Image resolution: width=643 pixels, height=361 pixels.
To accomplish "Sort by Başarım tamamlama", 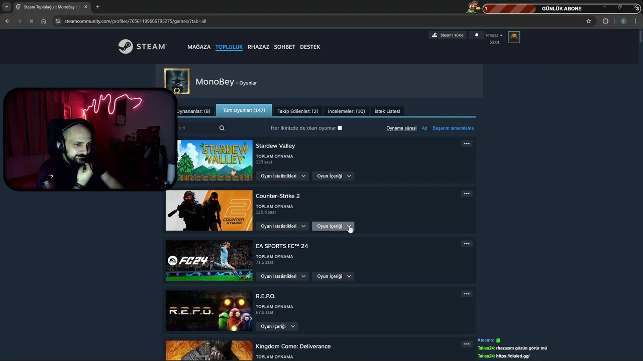I will click(453, 128).
